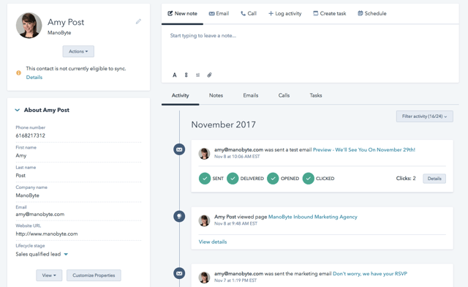The height and width of the screenshot is (287, 468).
Task: Click the second icon in the note editor toolbar
Action: point(186,75)
